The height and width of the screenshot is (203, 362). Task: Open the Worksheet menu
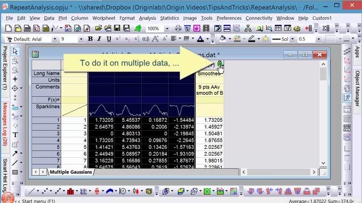[x=104, y=18]
